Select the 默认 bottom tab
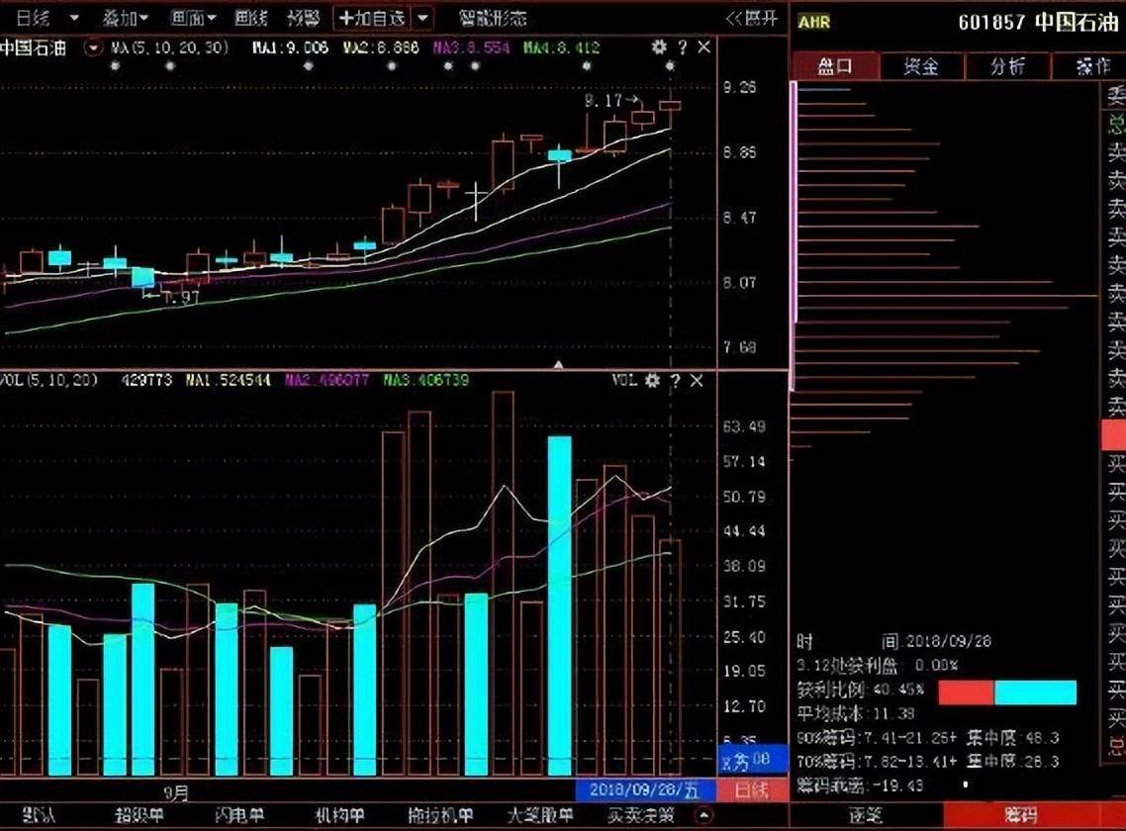 pos(38,815)
